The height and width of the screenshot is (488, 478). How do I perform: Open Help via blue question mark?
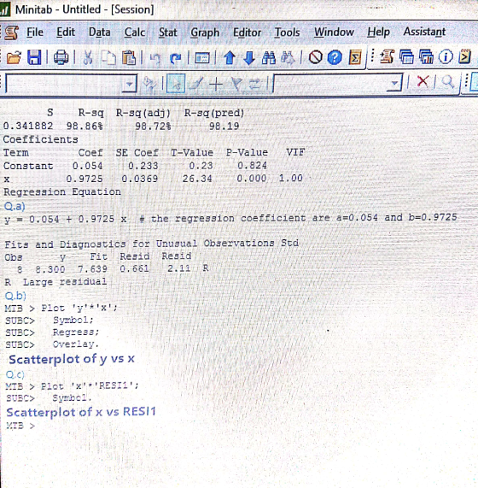pos(335,57)
